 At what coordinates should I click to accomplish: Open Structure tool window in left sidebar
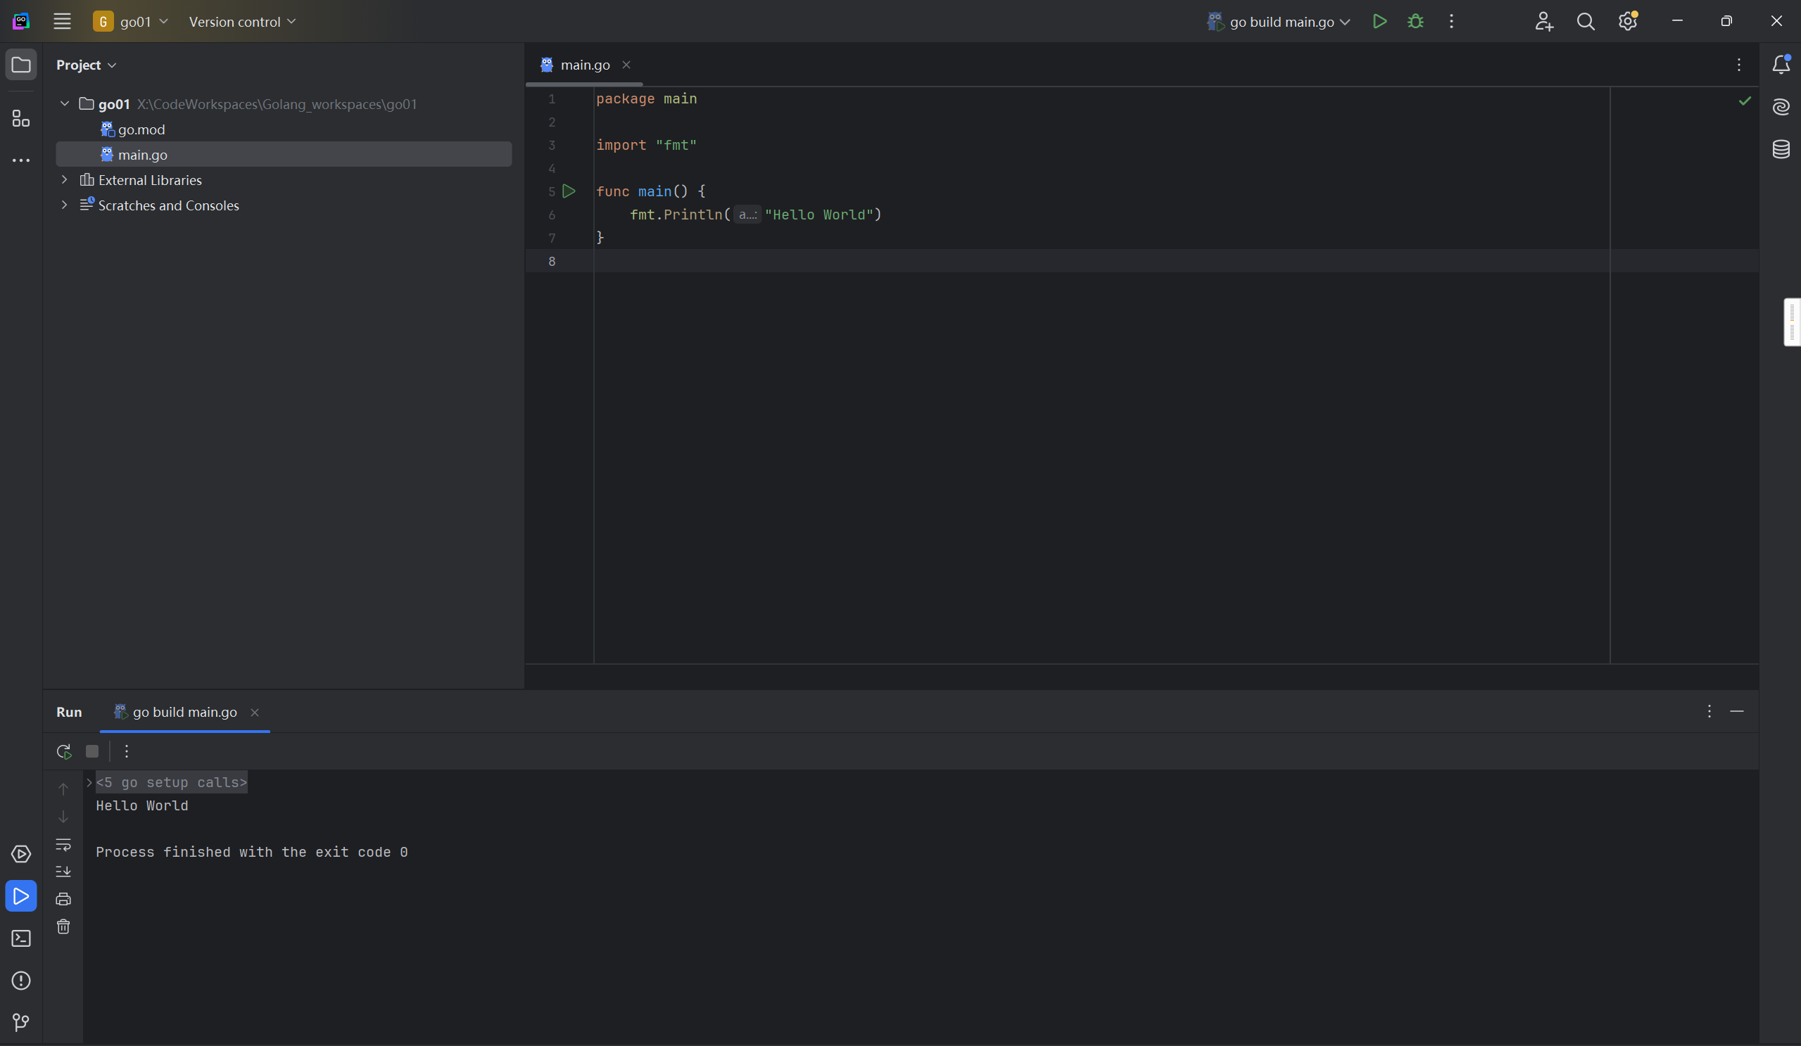click(20, 118)
